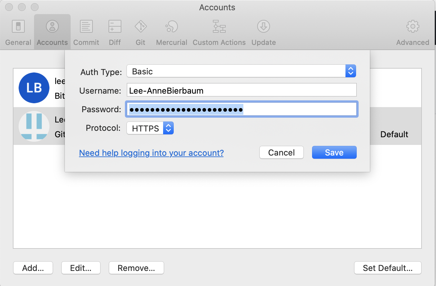The image size is (436, 286).
Task: Open the Diff preferences icon
Action: (x=115, y=26)
